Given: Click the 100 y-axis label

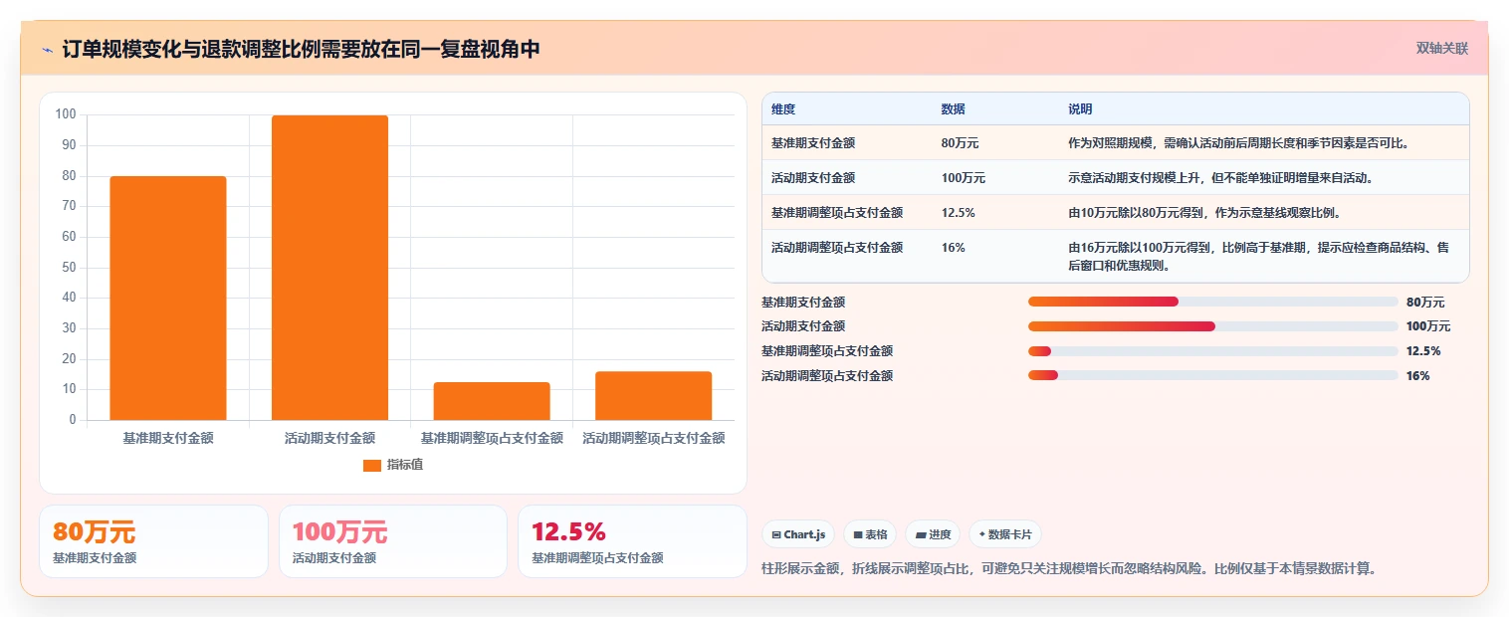Looking at the screenshot, I should (x=66, y=114).
